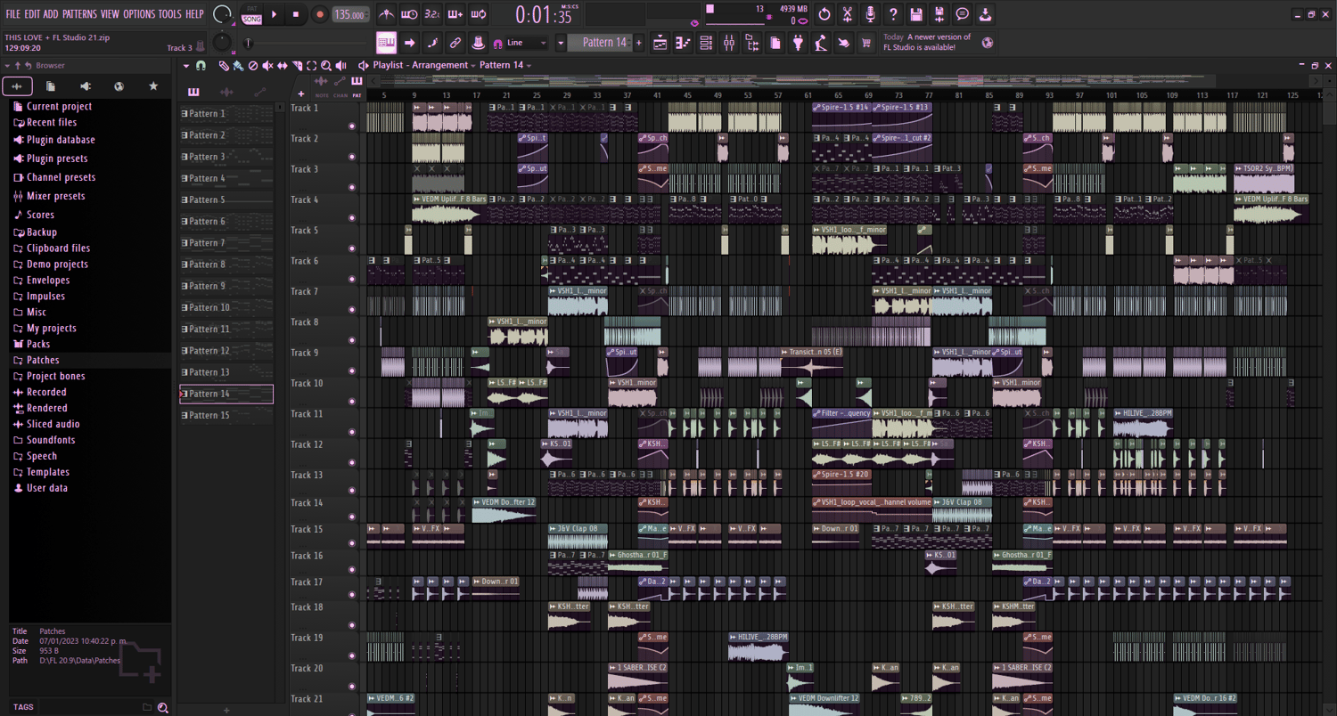Click the tempo tapper icon
This screenshot has height=716, width=1337.
pyautogui.click(x=821, y=43)
